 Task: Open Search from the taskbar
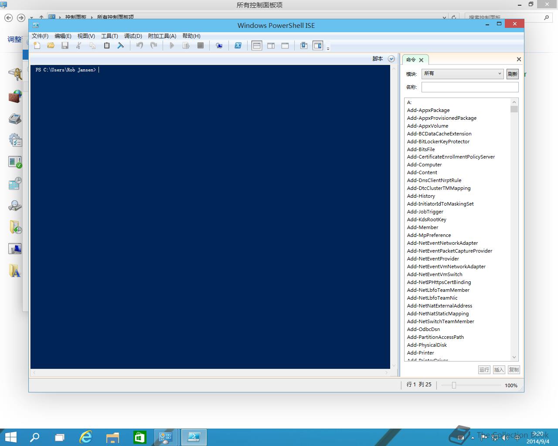(x=34, y=437)
